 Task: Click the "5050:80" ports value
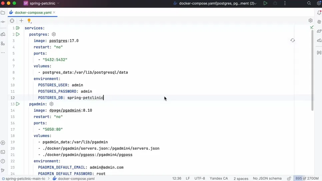53,129
